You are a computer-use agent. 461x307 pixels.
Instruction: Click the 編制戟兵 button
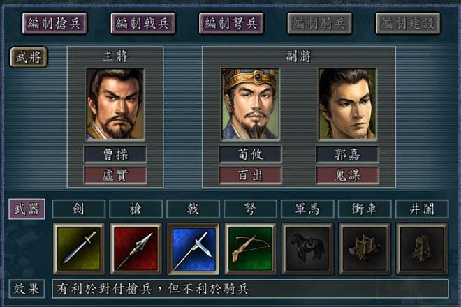pos(143,23)
